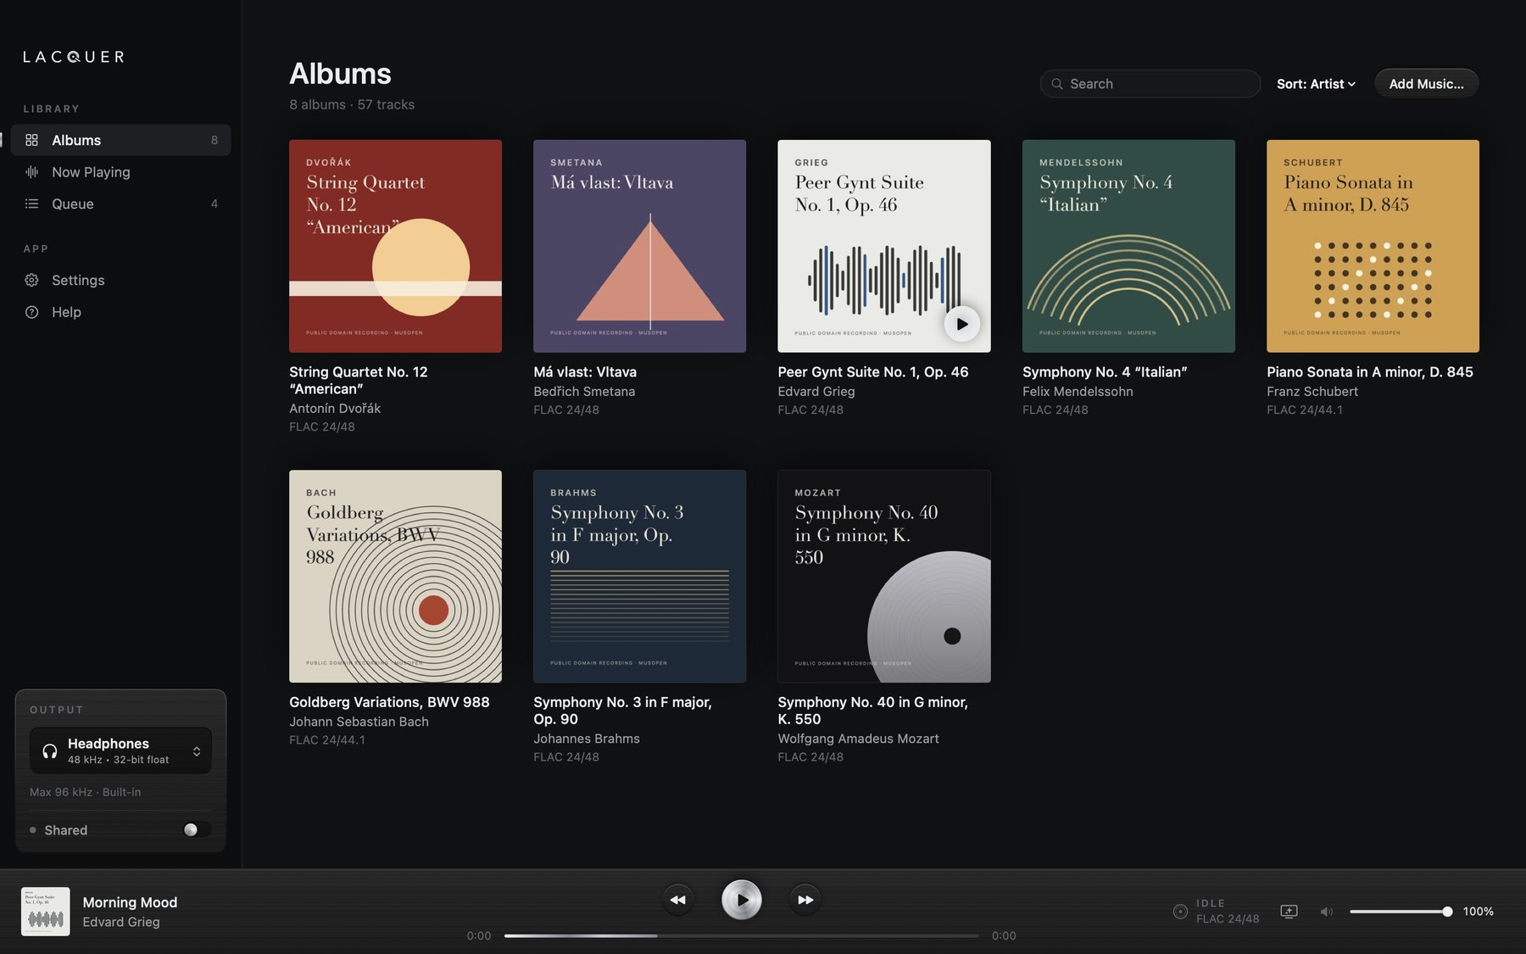This screenshot has width=1526, height=954.
Task: Click the "Franz Schubert" artist name
Action: [x=1312, y=392]
